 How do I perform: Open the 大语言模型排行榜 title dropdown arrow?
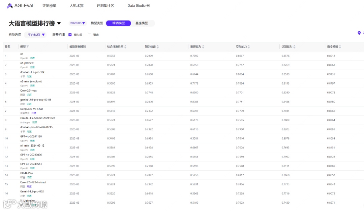(59, 24)
